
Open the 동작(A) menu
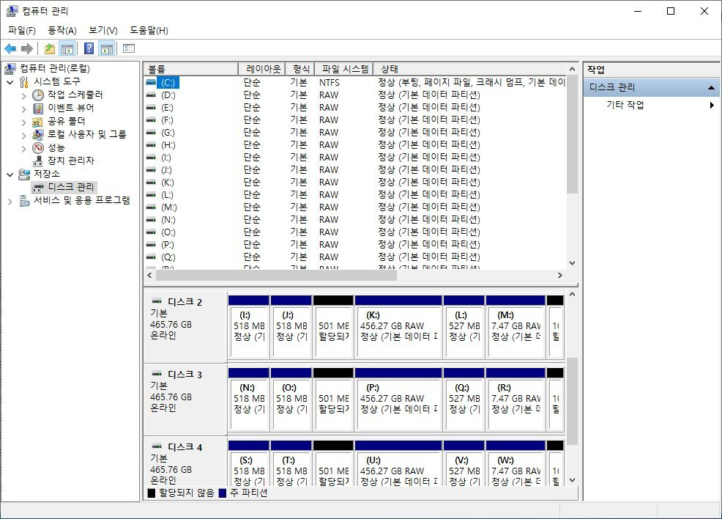[62, 30]
